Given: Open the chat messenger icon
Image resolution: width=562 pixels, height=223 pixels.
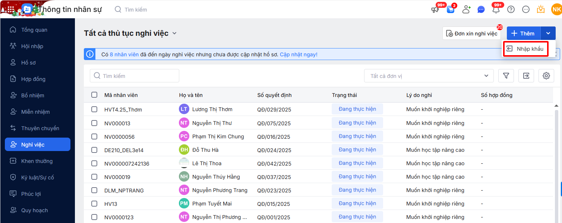Looking at the screenshot, I should 481,10.
